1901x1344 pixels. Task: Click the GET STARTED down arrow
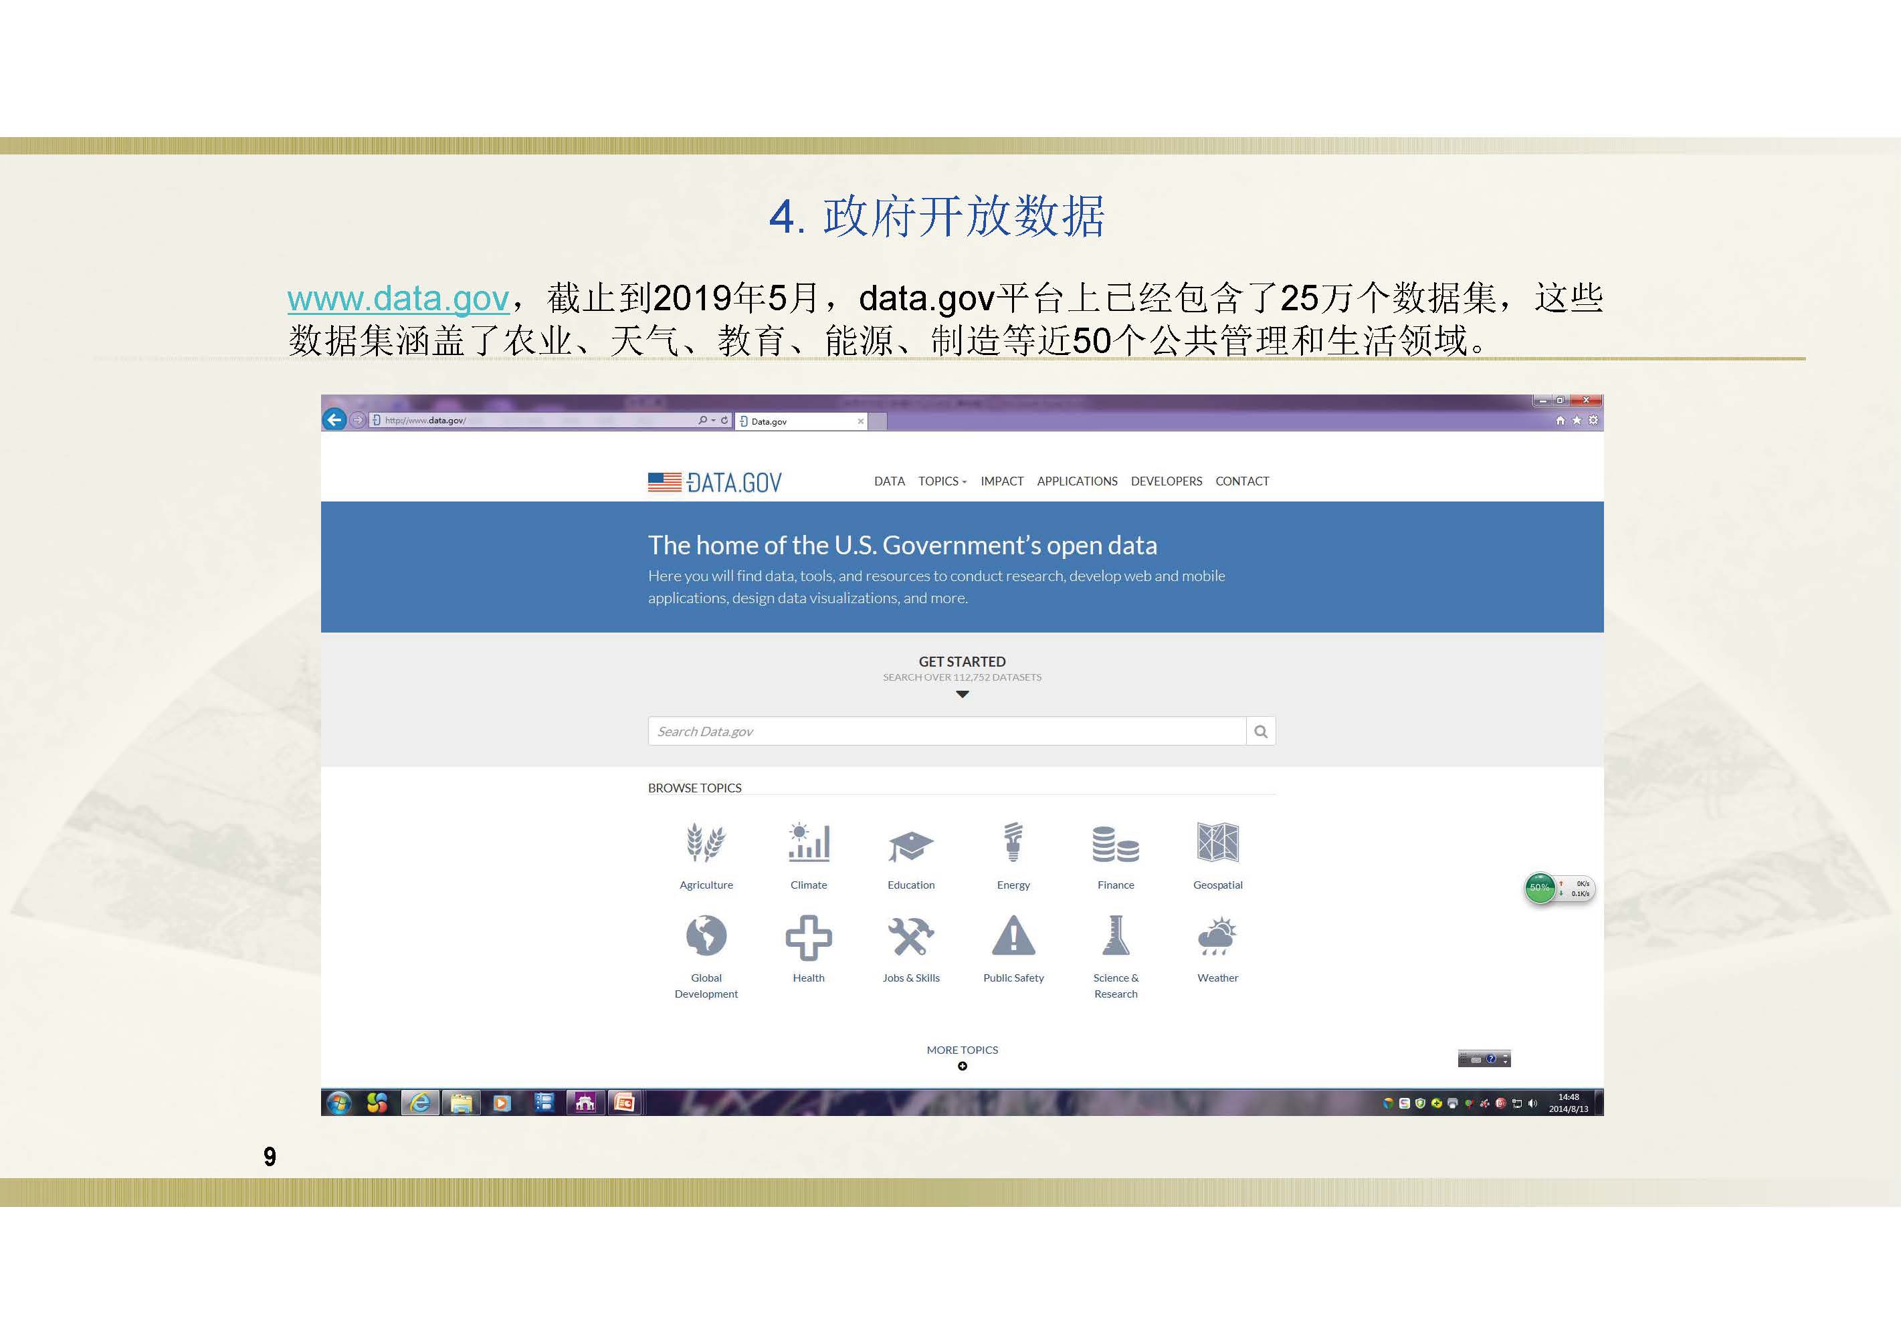point(962,693)
